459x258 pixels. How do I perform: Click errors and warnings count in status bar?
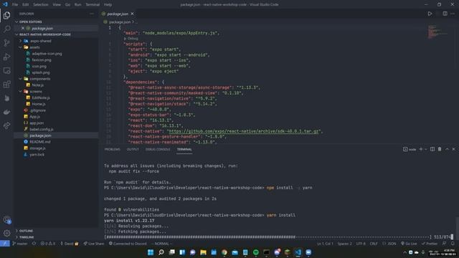coord(48,244)
